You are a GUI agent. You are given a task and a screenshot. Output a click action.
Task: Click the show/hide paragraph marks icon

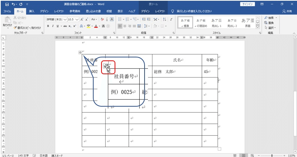point(172,19)
